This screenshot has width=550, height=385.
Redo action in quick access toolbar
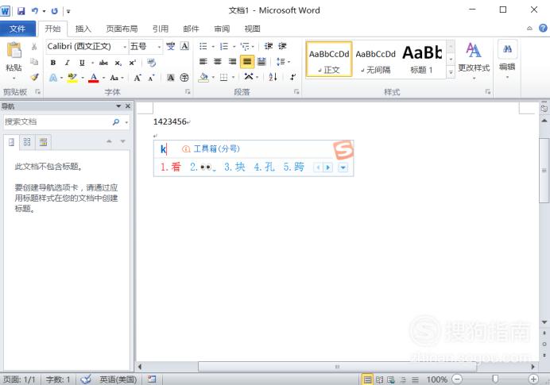pos(54,11)
